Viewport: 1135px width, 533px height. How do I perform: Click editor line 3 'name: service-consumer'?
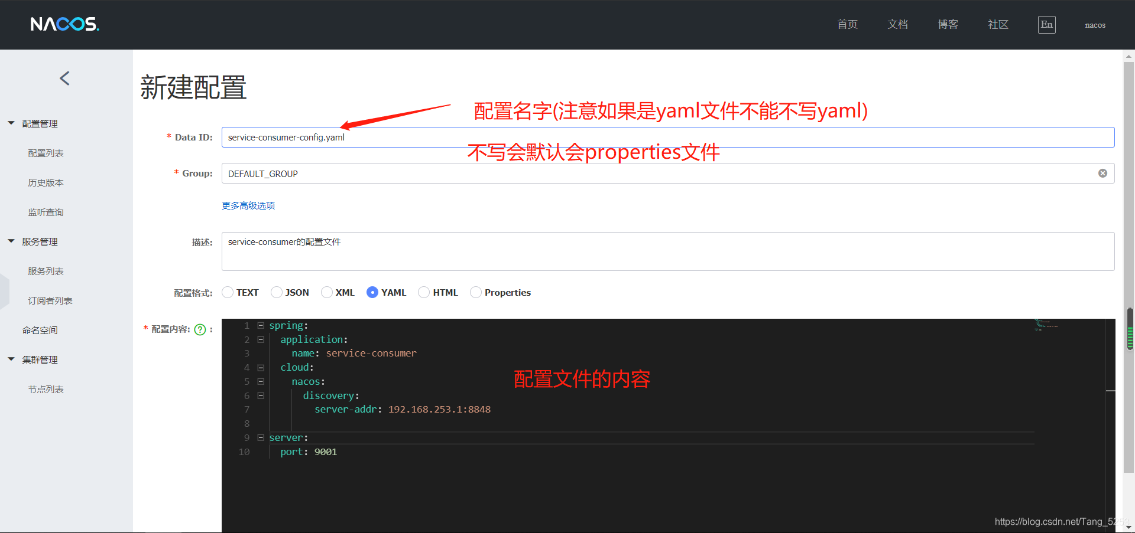click(354, 353)
